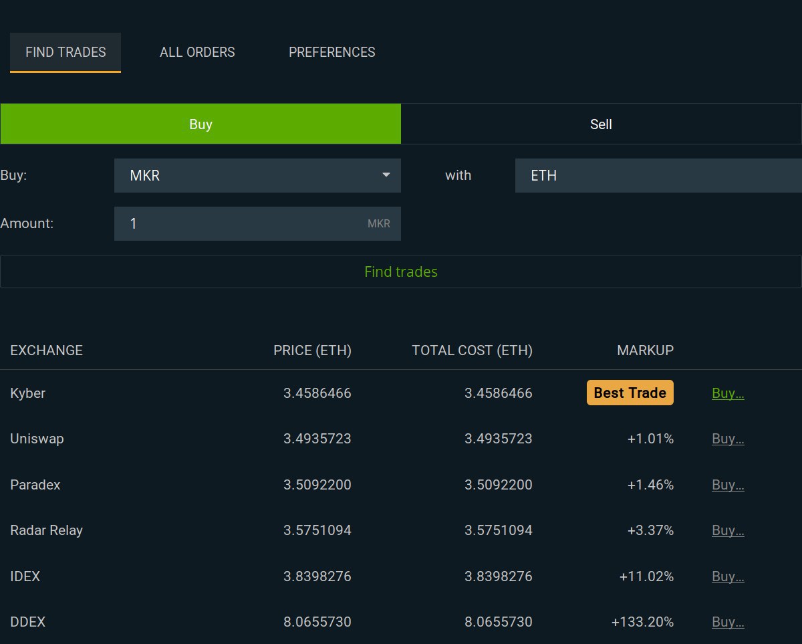802x644 pixels.
Task: Click the Buy link for IDEX
Action: 728,576
